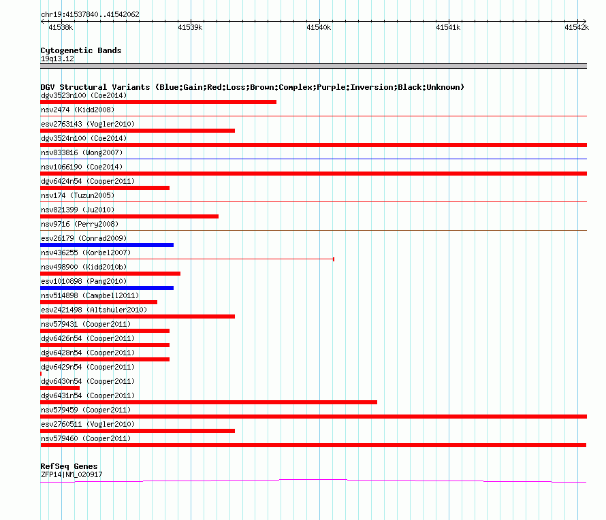Click the short red bar under dgv6430n54
The image size is (606, 520).
pos(60,388)
